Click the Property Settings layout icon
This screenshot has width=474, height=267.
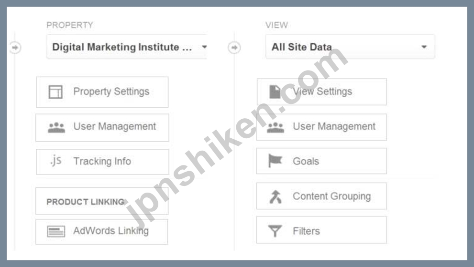pyautogui.click(x=55, y=92)
